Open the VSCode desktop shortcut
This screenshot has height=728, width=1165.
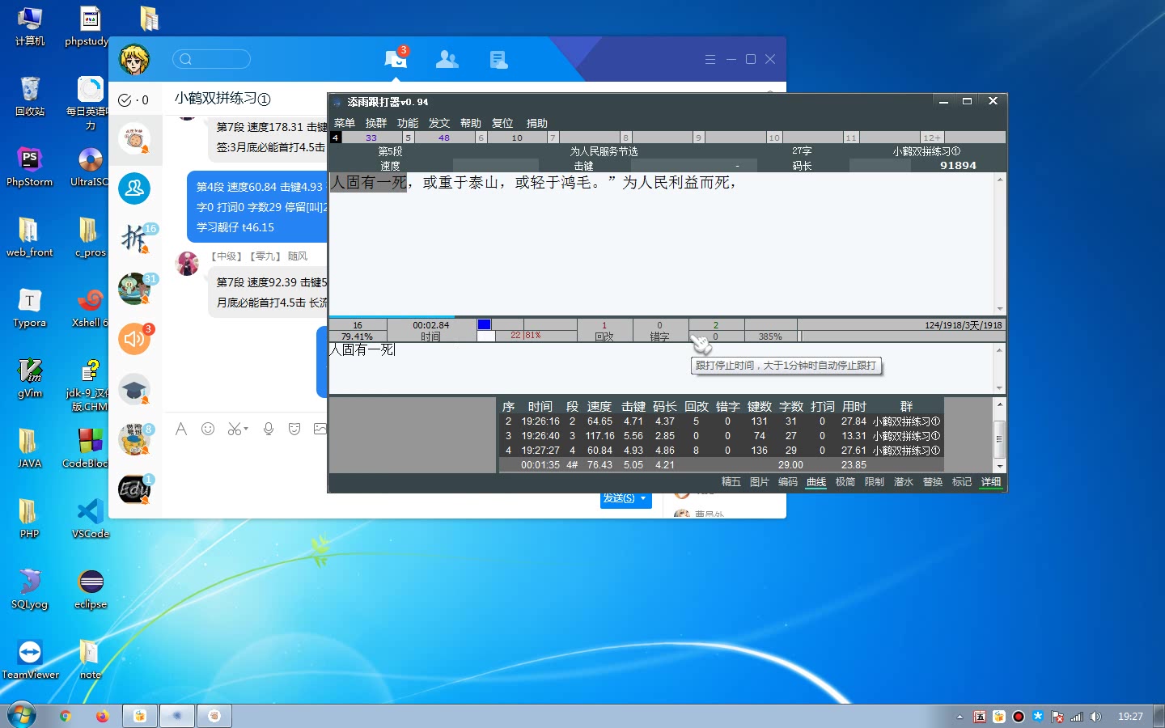[91, 519]
